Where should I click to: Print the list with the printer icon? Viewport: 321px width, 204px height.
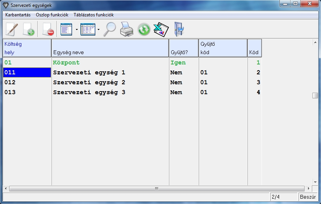[x=127, y=29]
